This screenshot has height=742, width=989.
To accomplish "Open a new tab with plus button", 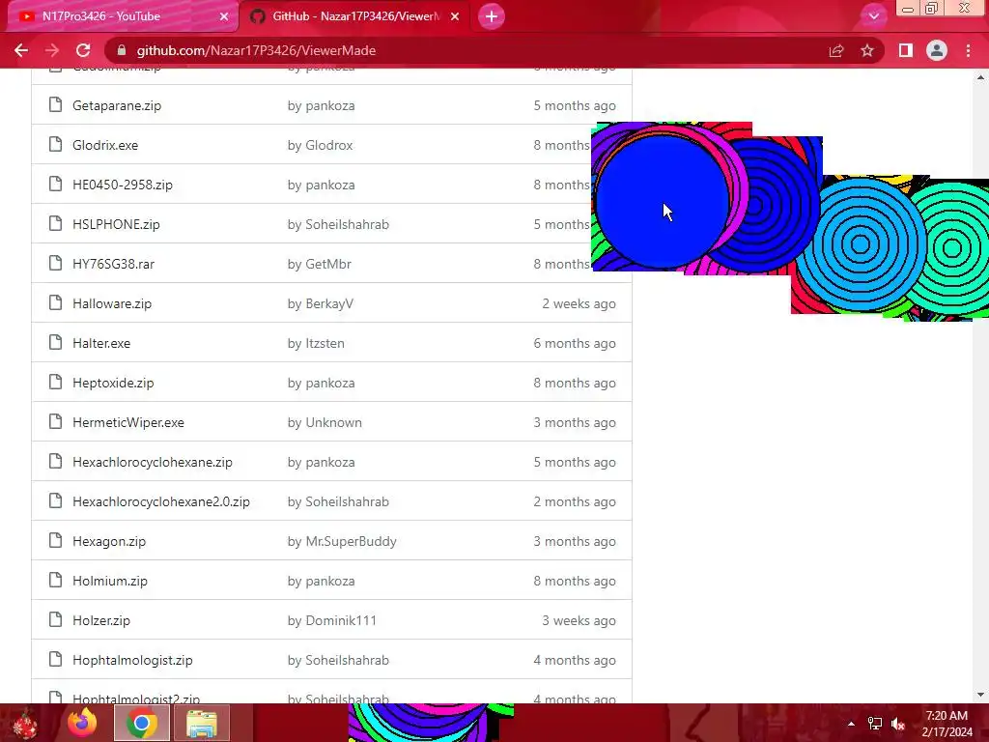I will (492, 16).
